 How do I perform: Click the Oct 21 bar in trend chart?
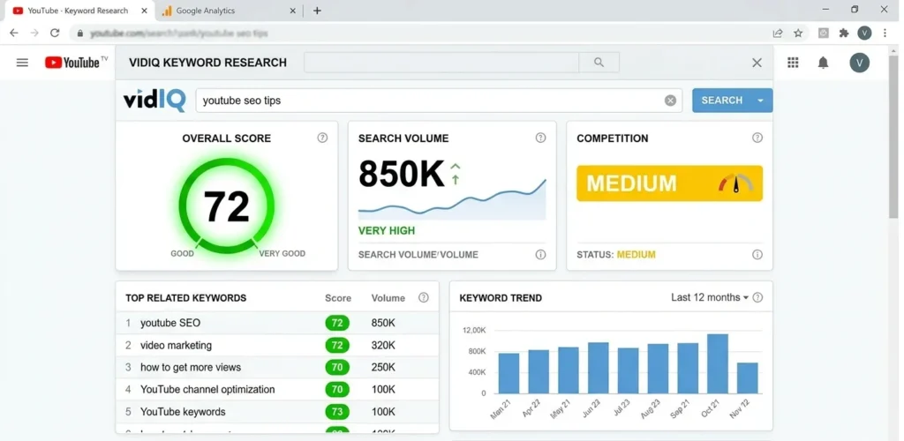(718, 364)
